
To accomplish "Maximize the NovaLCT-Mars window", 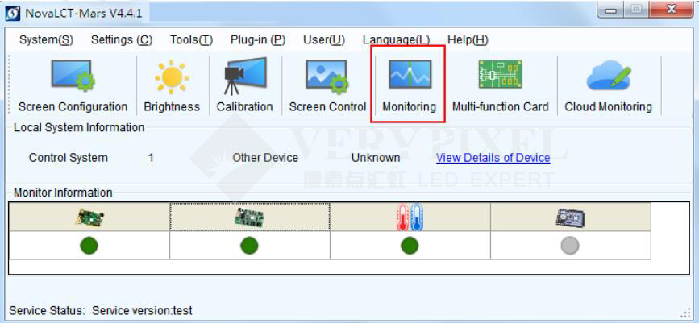I will click(636, 10).
